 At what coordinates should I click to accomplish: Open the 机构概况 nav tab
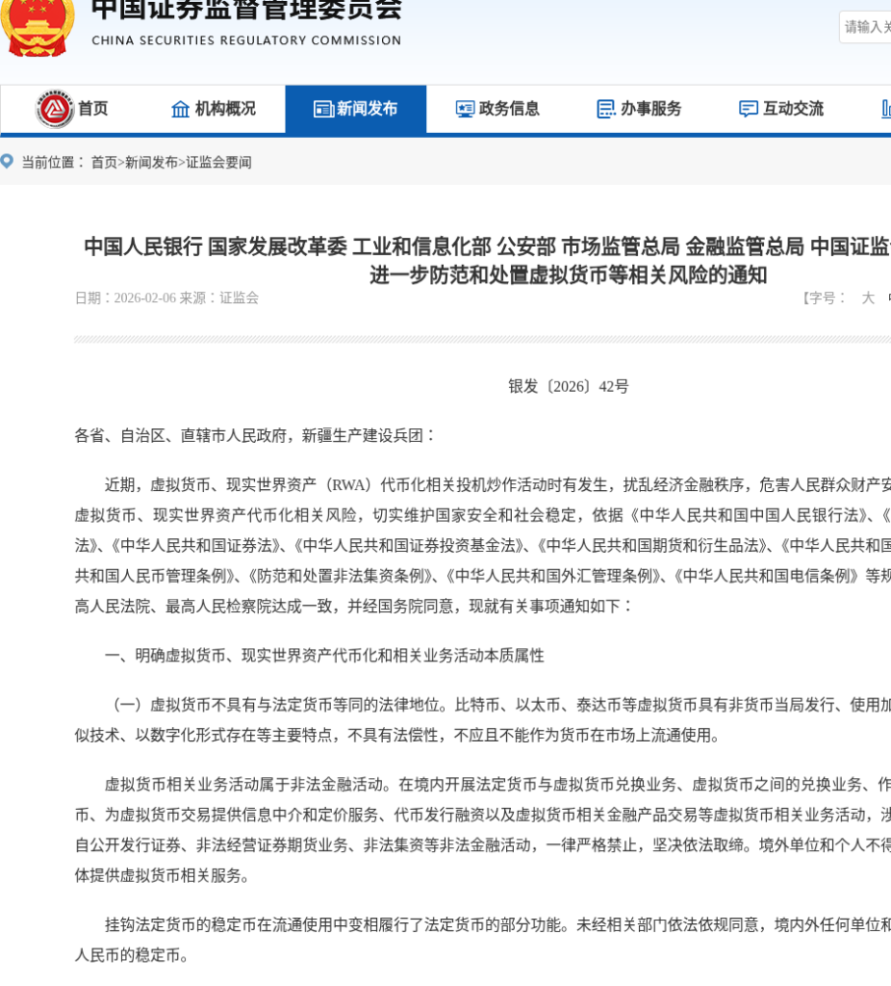pos(214,109)
